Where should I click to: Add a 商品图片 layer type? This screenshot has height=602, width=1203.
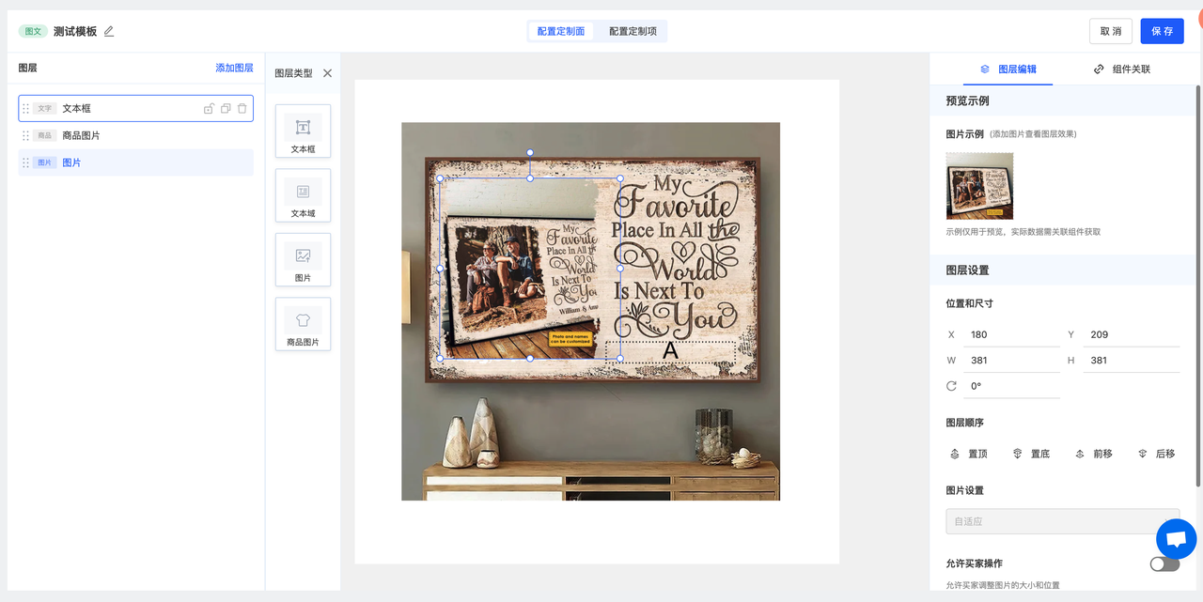point(303,324)
